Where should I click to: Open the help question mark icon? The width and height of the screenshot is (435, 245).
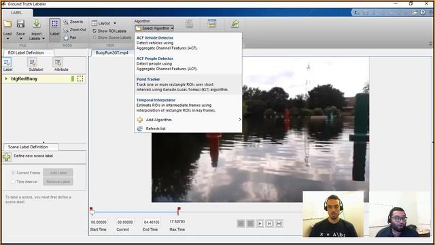(423, 12)
